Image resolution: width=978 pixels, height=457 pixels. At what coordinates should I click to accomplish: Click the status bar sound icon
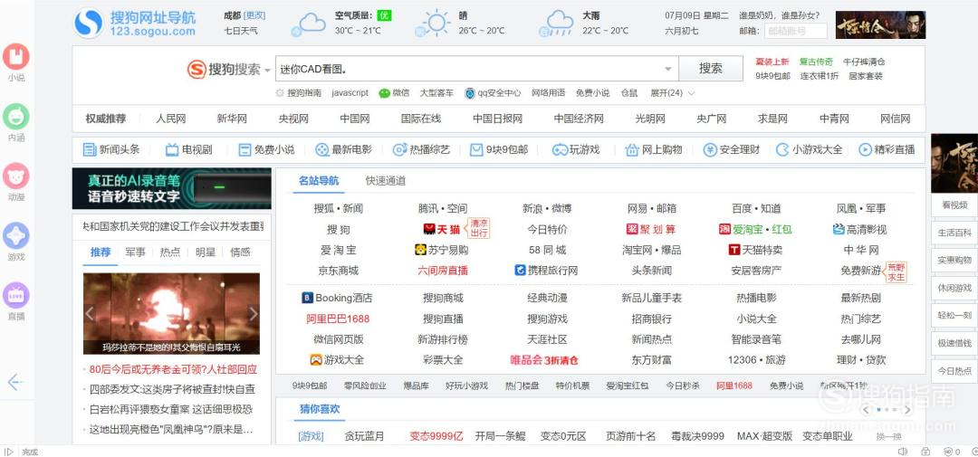[x=902, y=452]
